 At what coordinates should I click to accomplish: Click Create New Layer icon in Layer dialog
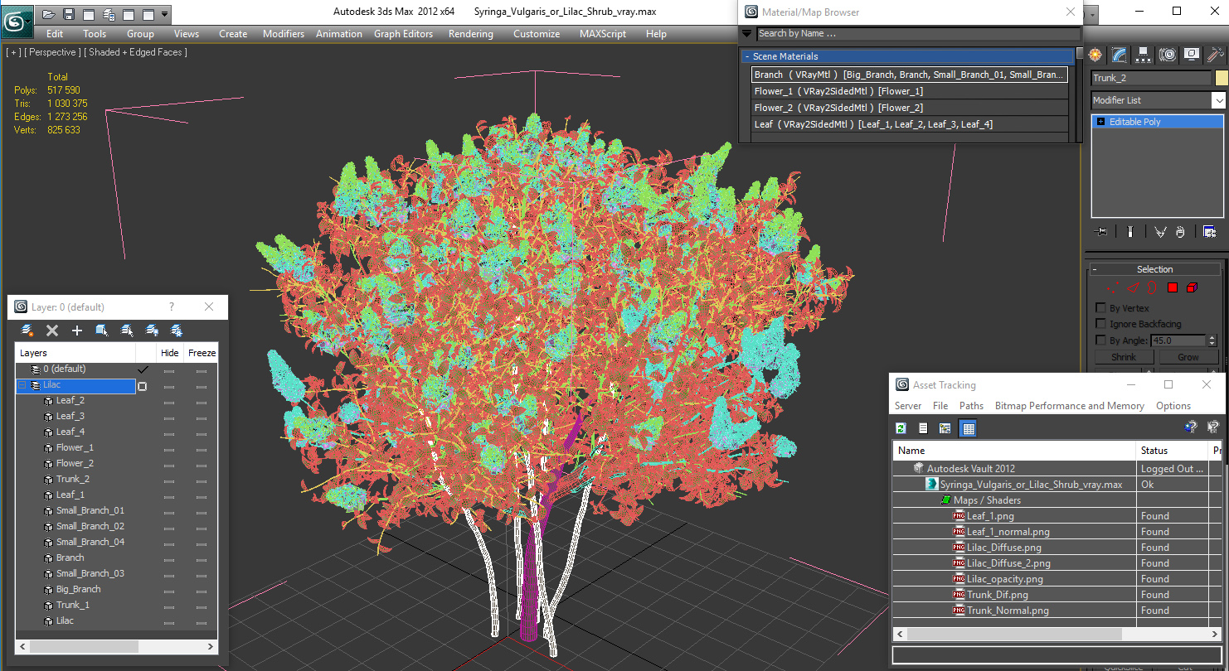pyautogui.click(x=27, y=331)
